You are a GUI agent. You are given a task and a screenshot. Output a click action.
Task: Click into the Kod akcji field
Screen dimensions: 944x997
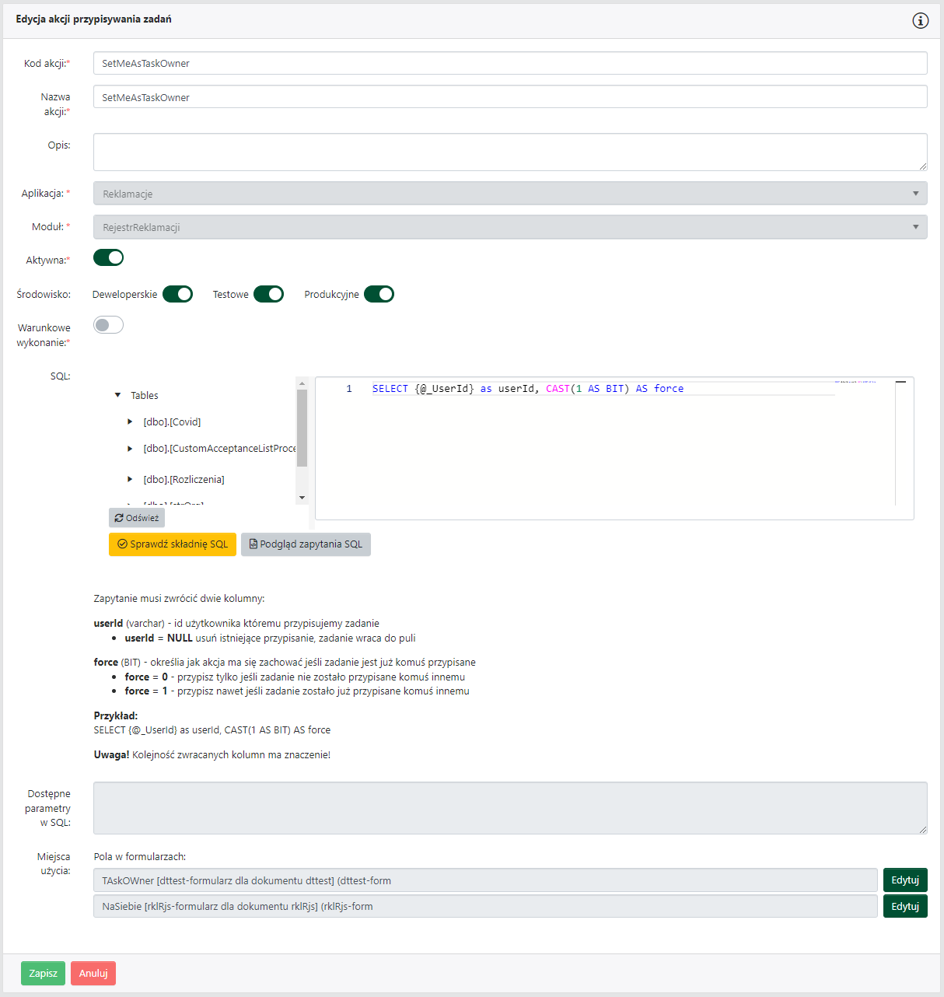click(509, 63)
